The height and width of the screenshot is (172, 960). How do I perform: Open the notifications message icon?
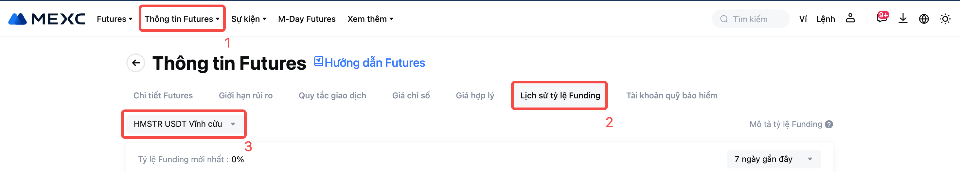(x=881, y=19)
